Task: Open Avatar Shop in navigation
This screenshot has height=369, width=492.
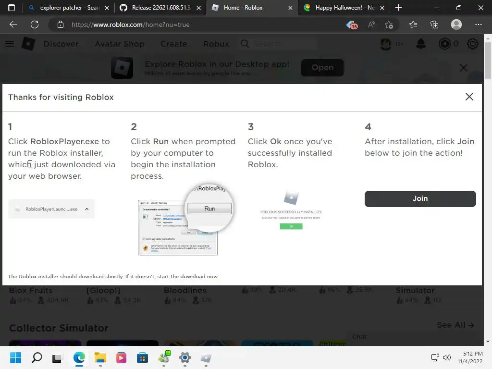Action: (120, 44)
